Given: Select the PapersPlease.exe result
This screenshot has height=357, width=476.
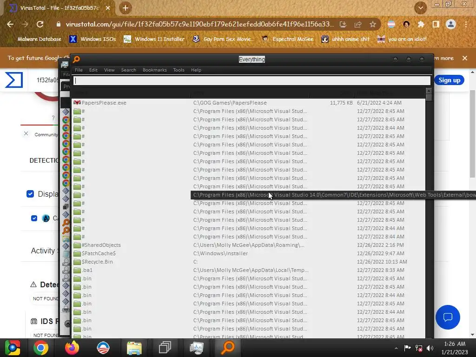Looking at the screenshot, I should coord(104,103).
